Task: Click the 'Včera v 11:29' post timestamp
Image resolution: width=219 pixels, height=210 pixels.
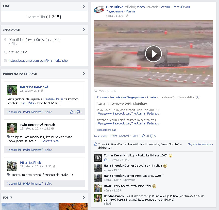Action: [114, 16]
